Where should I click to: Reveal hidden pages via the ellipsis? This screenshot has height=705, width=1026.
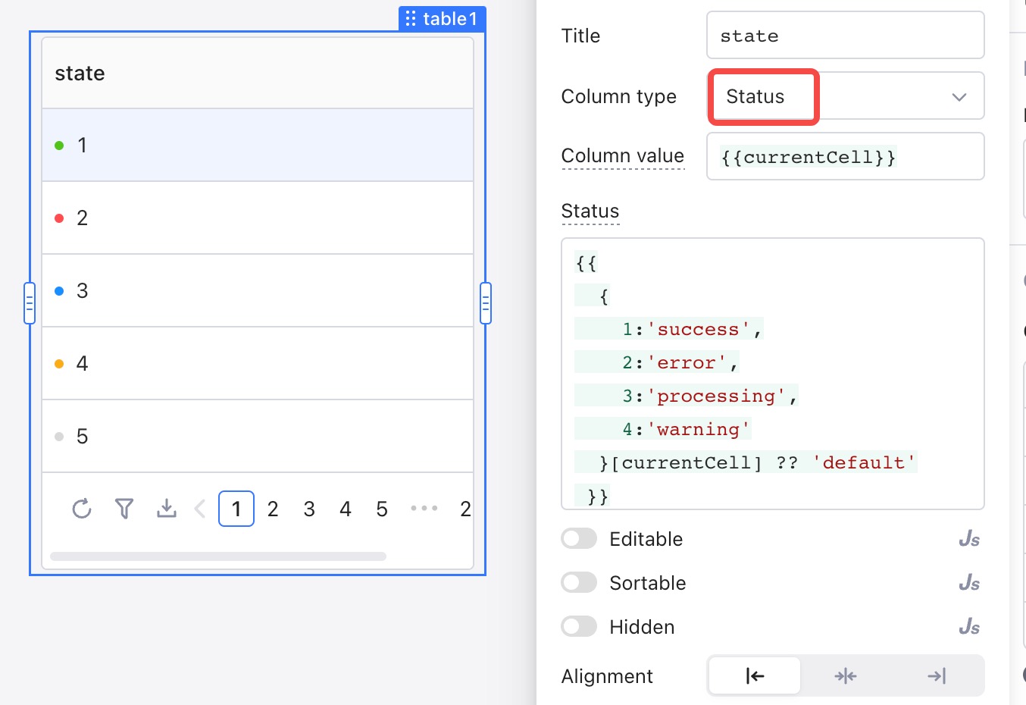coord(424,509)
